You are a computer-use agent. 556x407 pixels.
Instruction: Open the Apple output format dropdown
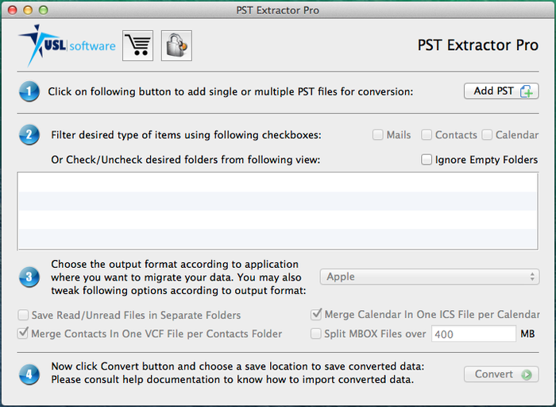coord(430,277)
